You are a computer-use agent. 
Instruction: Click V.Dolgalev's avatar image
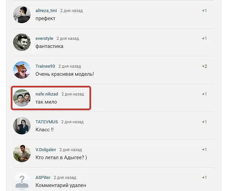coord(22,153)
